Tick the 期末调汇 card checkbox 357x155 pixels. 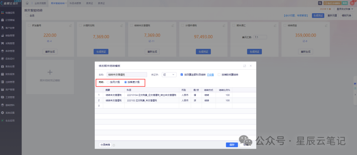click(234, 25)
